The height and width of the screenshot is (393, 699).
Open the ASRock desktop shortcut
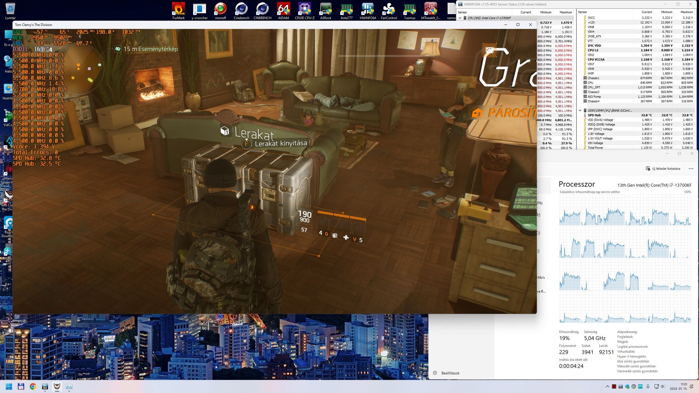(x=326, y=11)
